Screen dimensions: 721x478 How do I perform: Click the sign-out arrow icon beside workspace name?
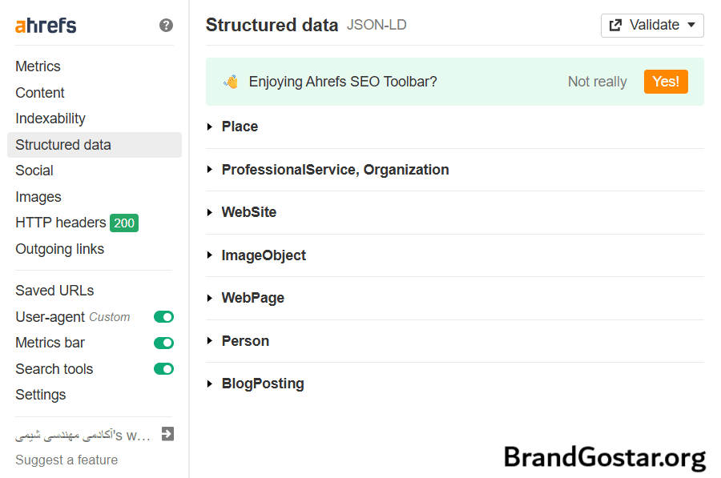coord(167,433)
